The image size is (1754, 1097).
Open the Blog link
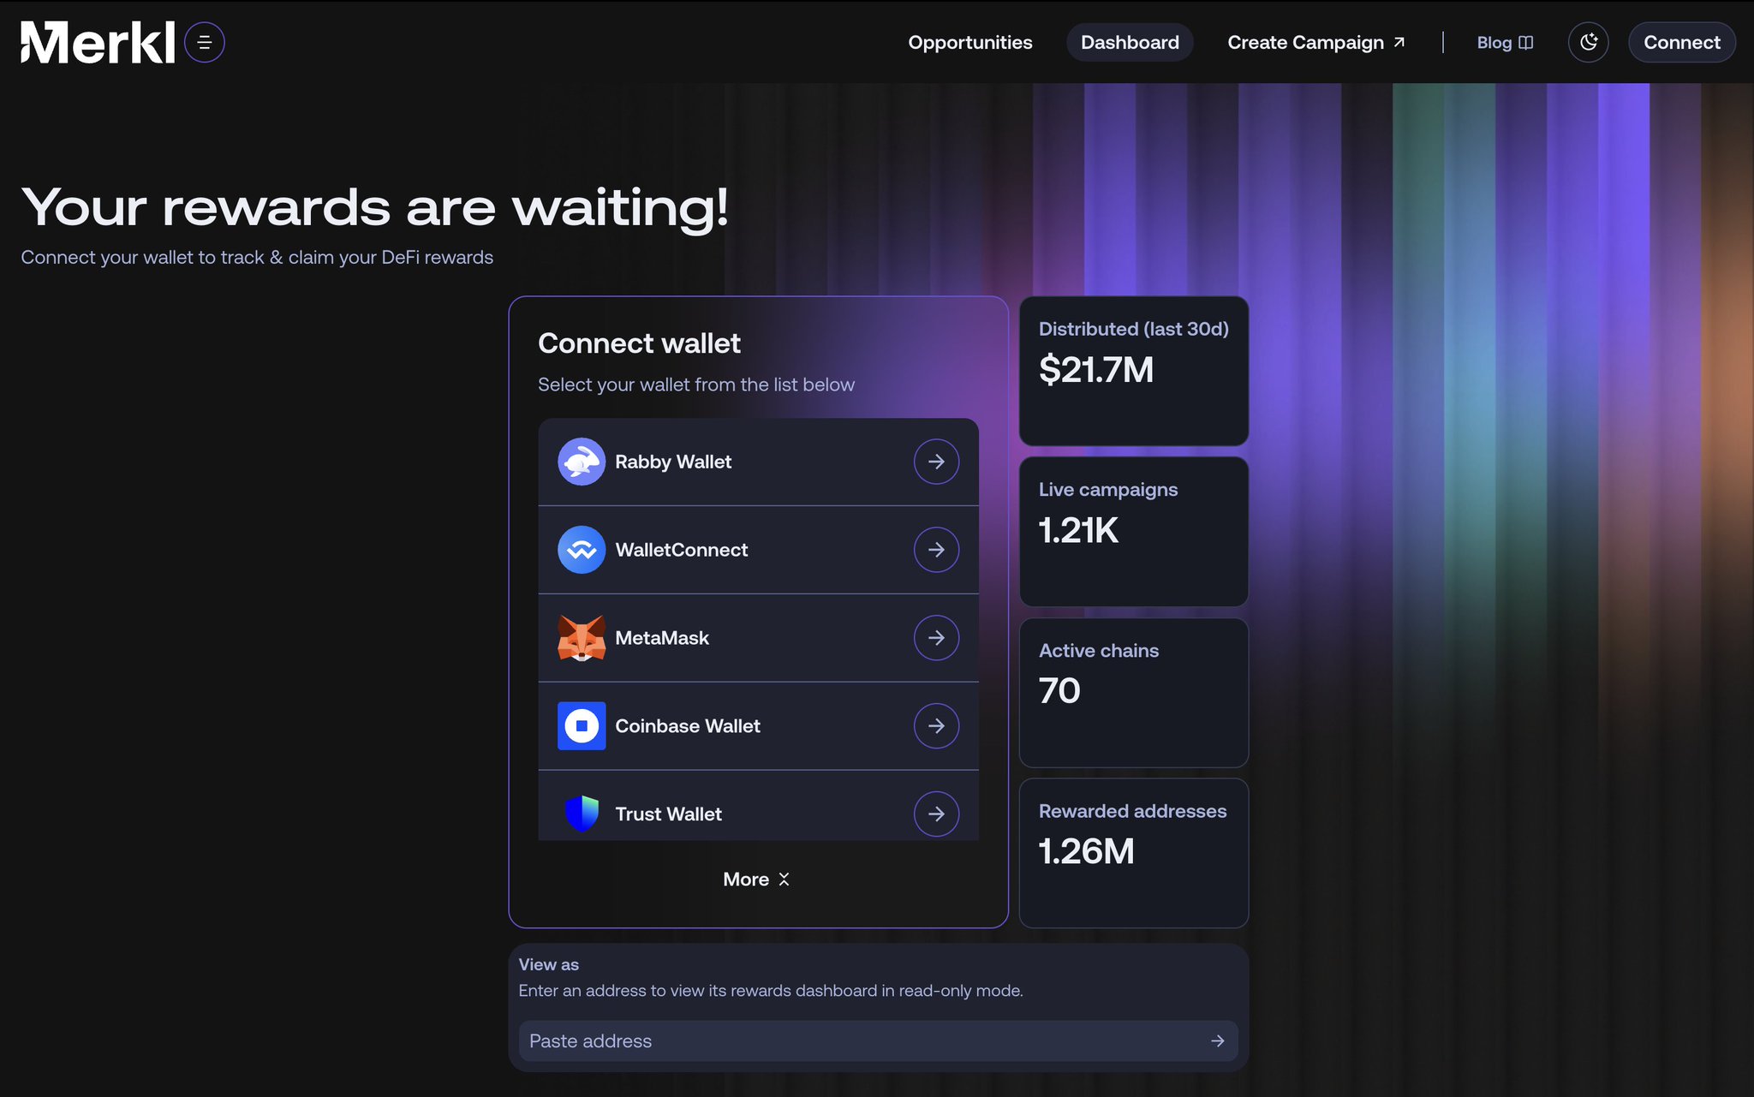pyautogui.click(x=1504, y=42)
